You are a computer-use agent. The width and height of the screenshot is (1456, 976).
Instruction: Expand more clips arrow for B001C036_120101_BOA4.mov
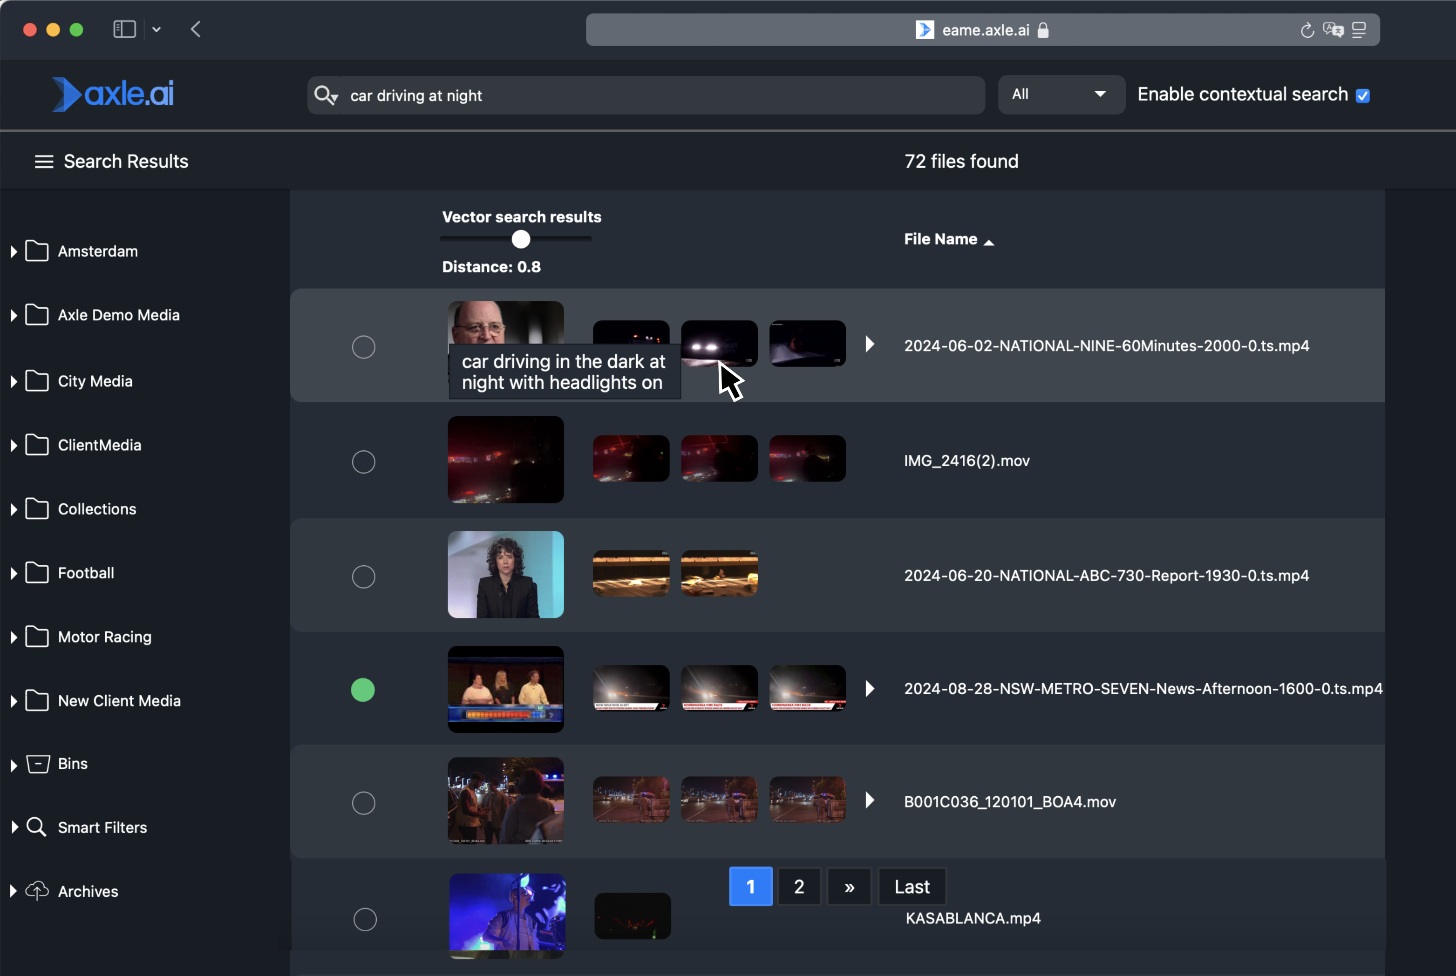pyautogui.click(x=870, y=800)
